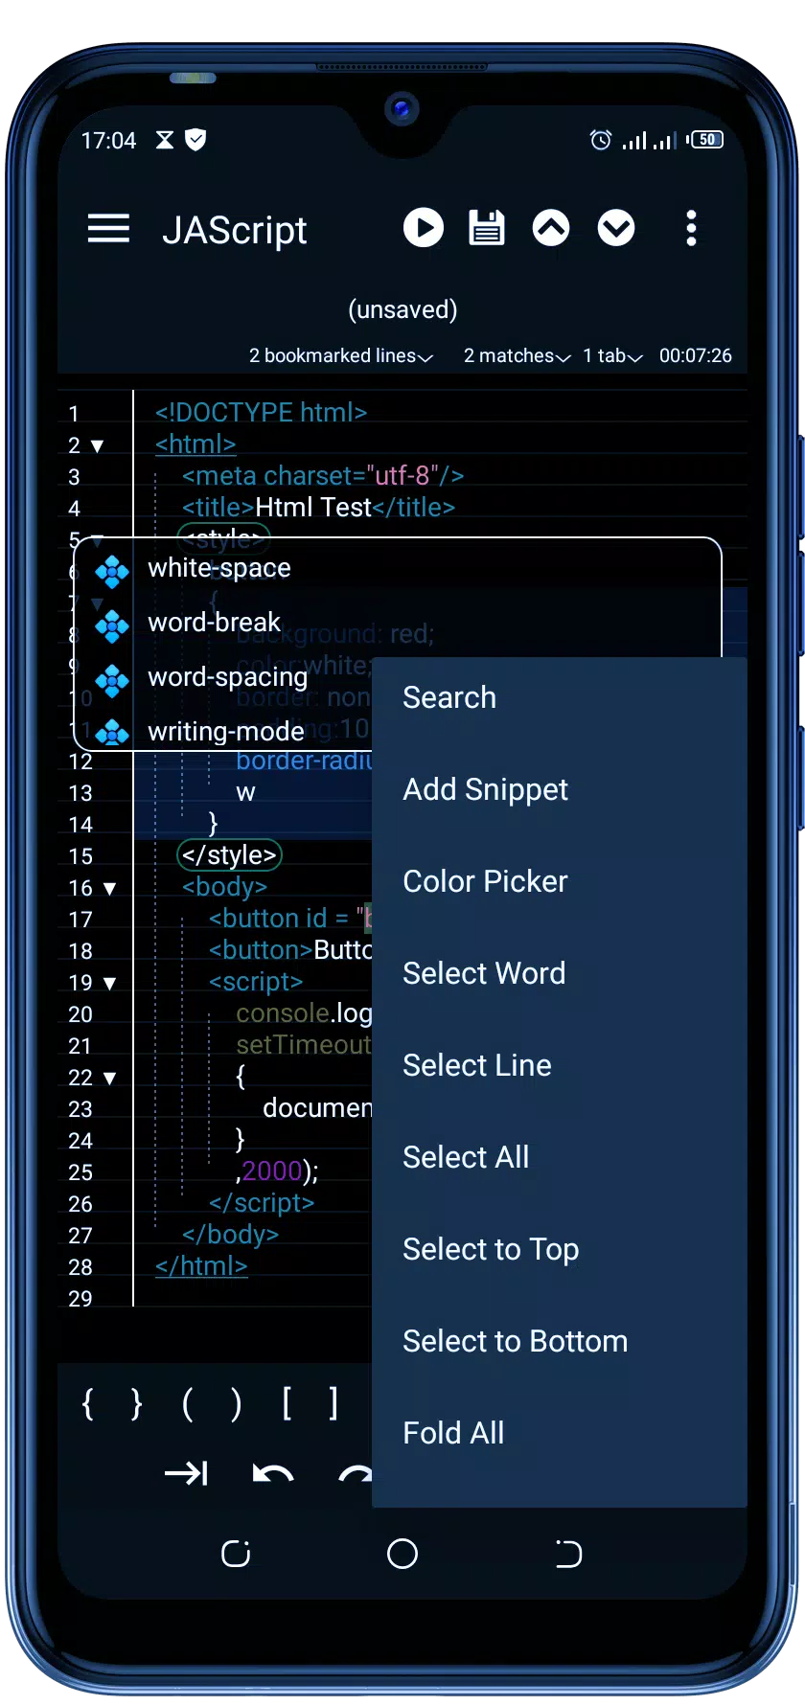Collapse the fold arrow on line 19
The width and height of the screenshot is (805, 1705).
pyautogui.click(x=109, y=984)
